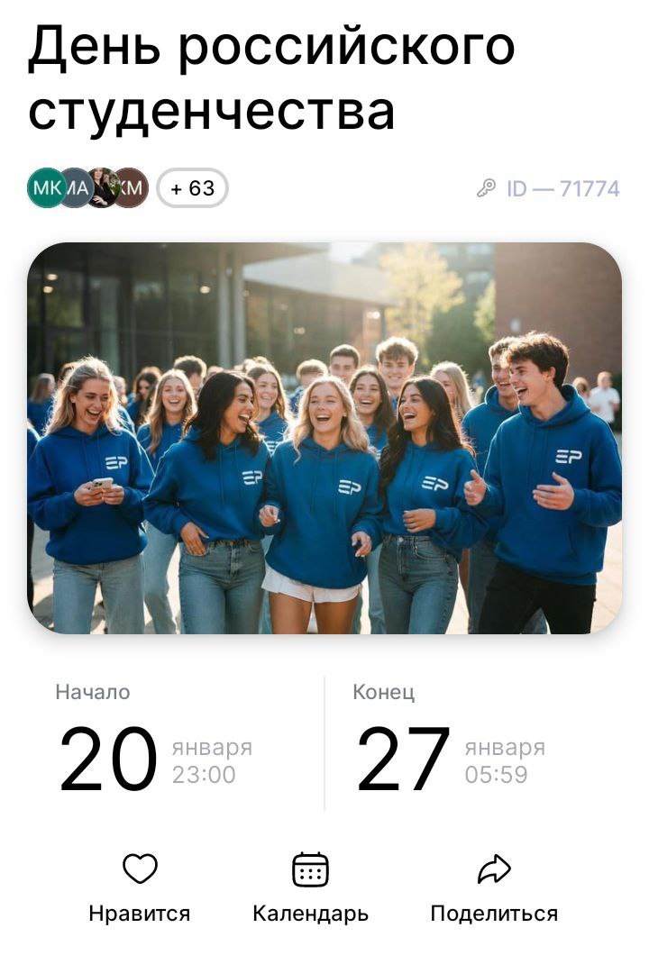Click the Нравится label text

(140, 914)
